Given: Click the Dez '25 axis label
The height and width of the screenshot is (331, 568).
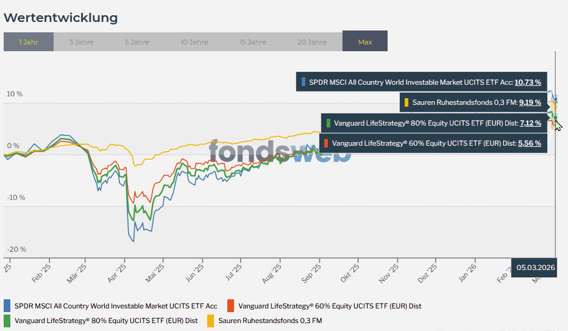Looking at the screenshot, I should point(427,272).
